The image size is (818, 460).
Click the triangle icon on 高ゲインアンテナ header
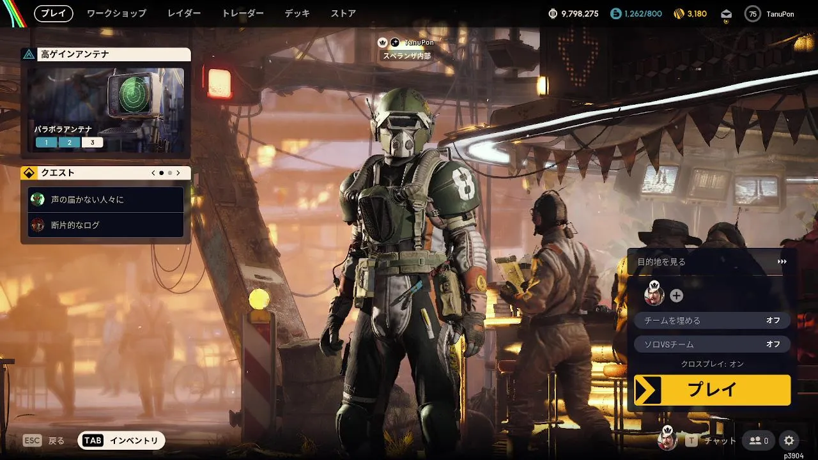point(29,54)
